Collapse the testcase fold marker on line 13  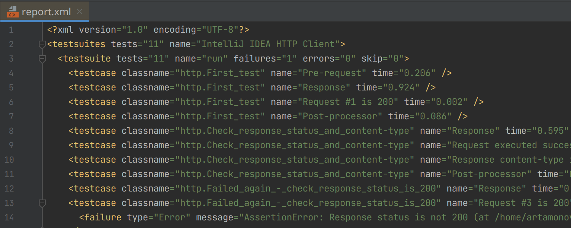[42, 203]
